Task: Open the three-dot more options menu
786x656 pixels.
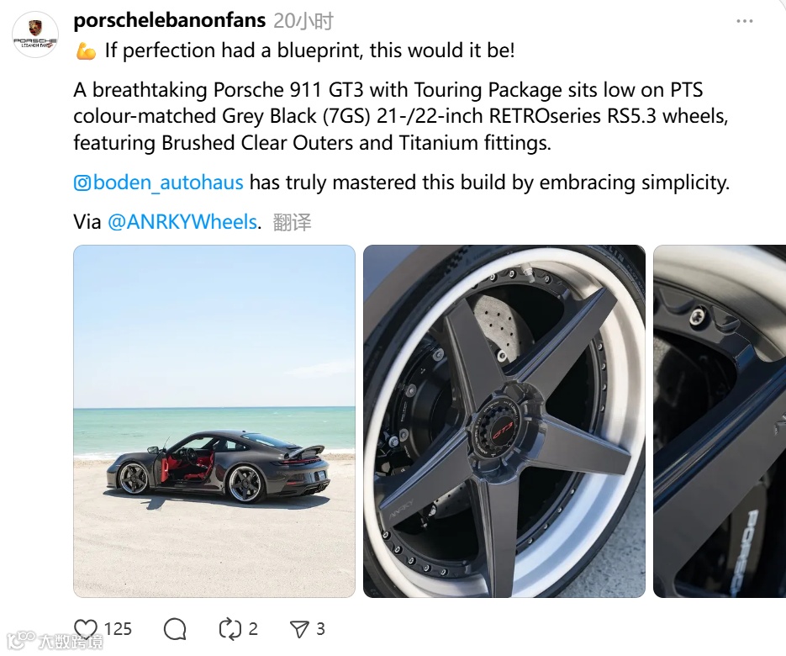Action: (x=745, y=21)
